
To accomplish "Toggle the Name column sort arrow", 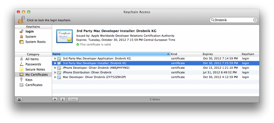I will click(168, 54).
